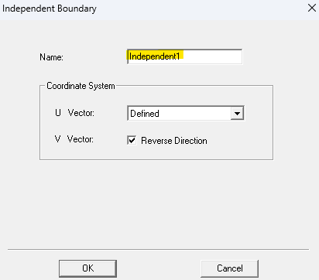Click the V Vector: label
Image resolution: width=319 pixels, height=280 pixels.
point(74,139)
